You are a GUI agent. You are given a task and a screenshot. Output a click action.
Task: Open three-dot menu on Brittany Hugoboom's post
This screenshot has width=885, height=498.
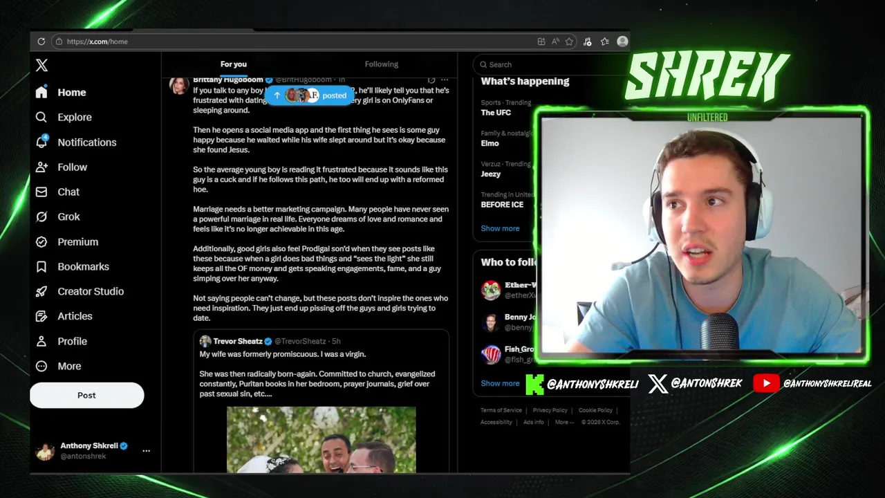445,80
